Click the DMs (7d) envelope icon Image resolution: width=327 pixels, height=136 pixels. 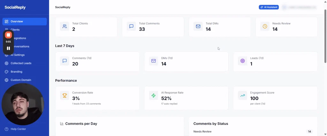[x=154, y=61]
